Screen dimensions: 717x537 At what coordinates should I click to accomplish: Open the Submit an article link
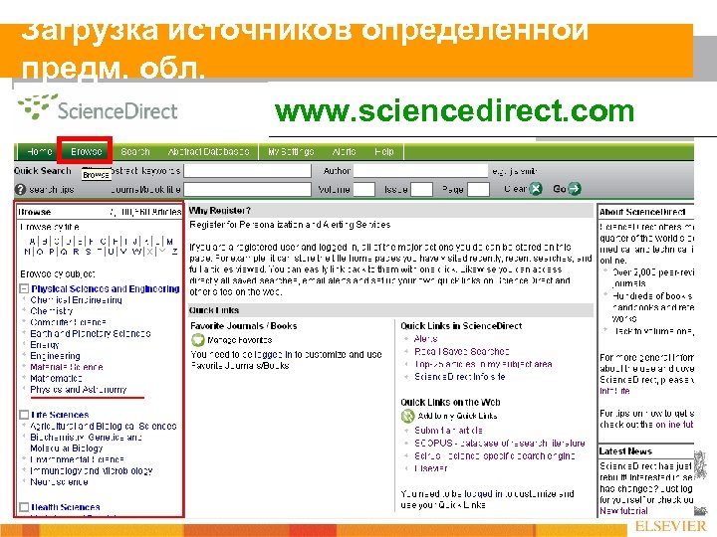(x=448, y=431)
